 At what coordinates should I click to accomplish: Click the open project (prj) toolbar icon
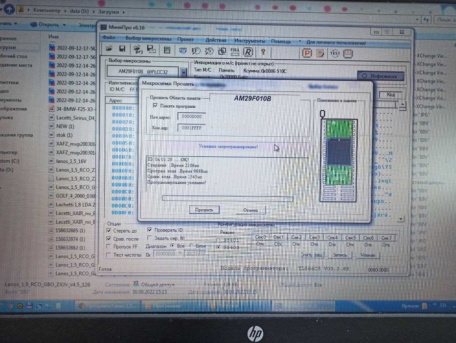coord(138,49)
